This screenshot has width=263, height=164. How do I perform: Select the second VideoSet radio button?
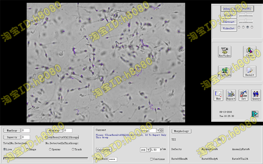pos(243,27)
